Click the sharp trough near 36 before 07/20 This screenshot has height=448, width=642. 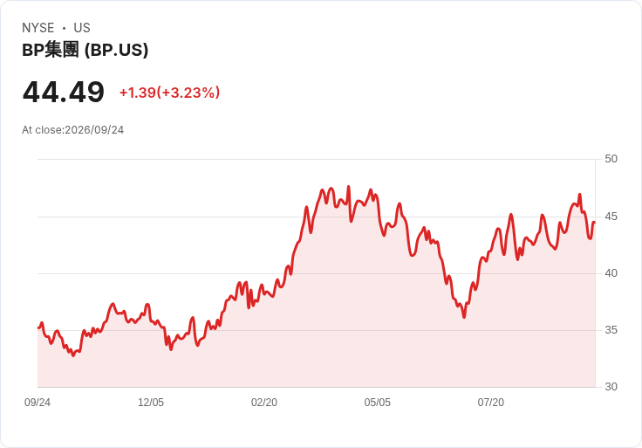(464, 317)
